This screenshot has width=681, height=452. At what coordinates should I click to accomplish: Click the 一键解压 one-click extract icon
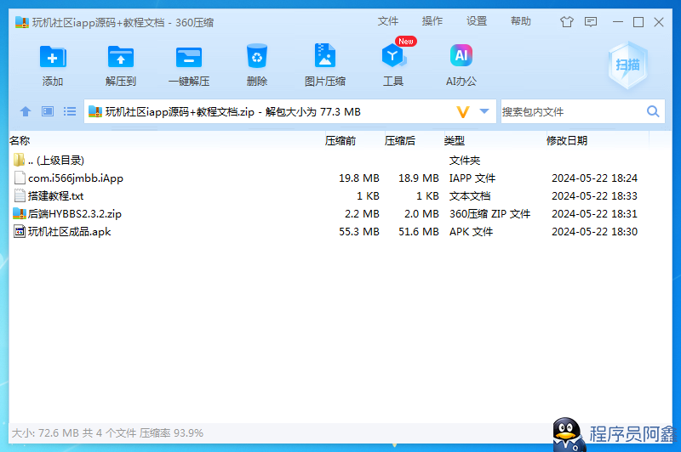click(x=189, y=57)
